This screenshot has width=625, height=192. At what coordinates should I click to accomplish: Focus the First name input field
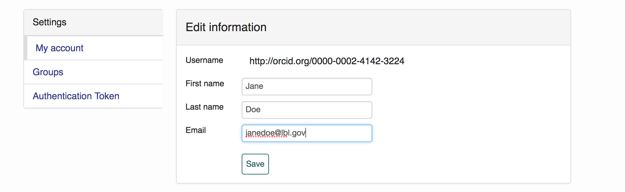[307, 87]
